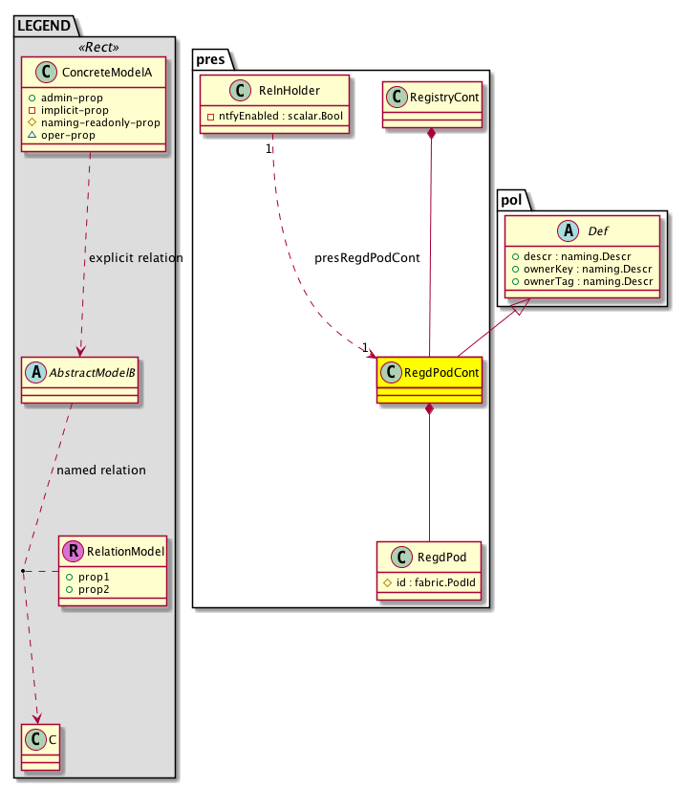The width and height of the screenshot is (687, 788).
Task: Click the triangle icon next to oper-prop
Action: [32, 135]
